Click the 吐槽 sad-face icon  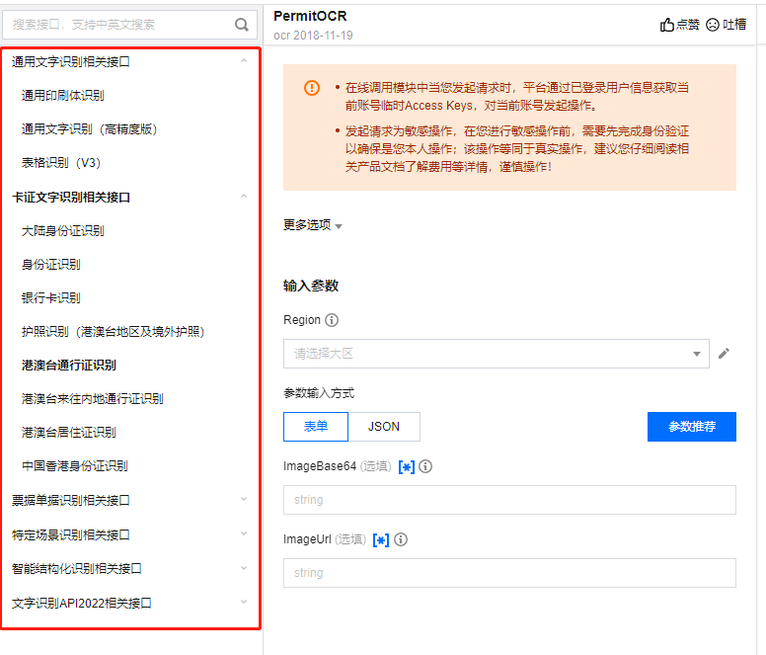coord(713,25)
